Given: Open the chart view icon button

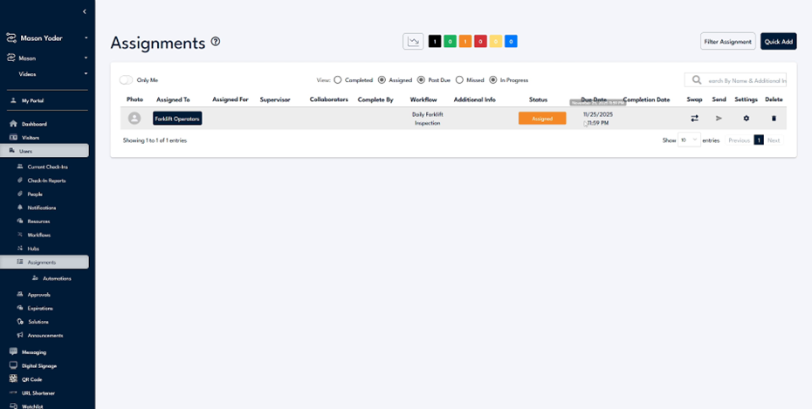Looking at the screenshot, I should click(x=413, y=41).
